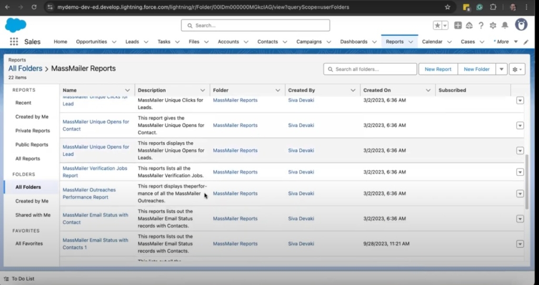Expand the favorites list arrow beside star
Screen dimensions: 539x285
pos(445,25)
